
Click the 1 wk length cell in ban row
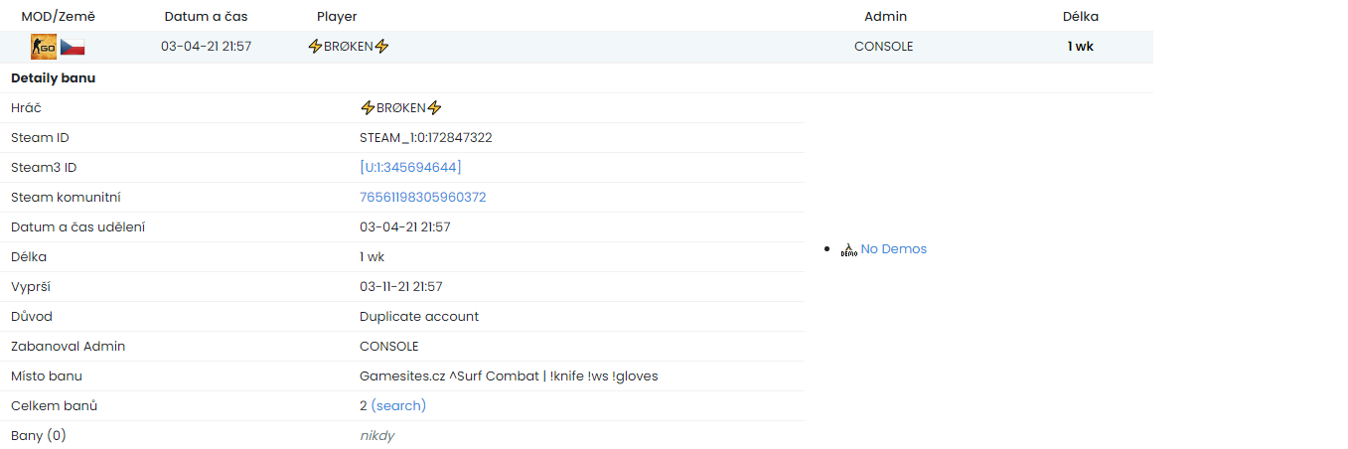point(1080,47)
